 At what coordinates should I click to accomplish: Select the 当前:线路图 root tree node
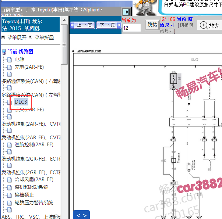tap(20, 51)
